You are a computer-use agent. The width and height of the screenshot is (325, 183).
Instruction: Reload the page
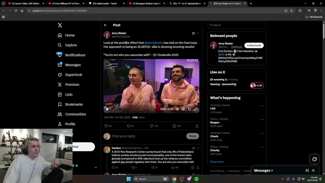click(16, 11)
